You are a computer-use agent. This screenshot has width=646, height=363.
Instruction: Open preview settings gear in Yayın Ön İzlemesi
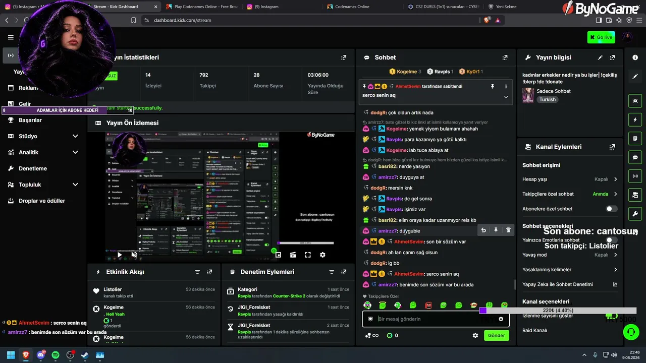click(x=322, y=255)
